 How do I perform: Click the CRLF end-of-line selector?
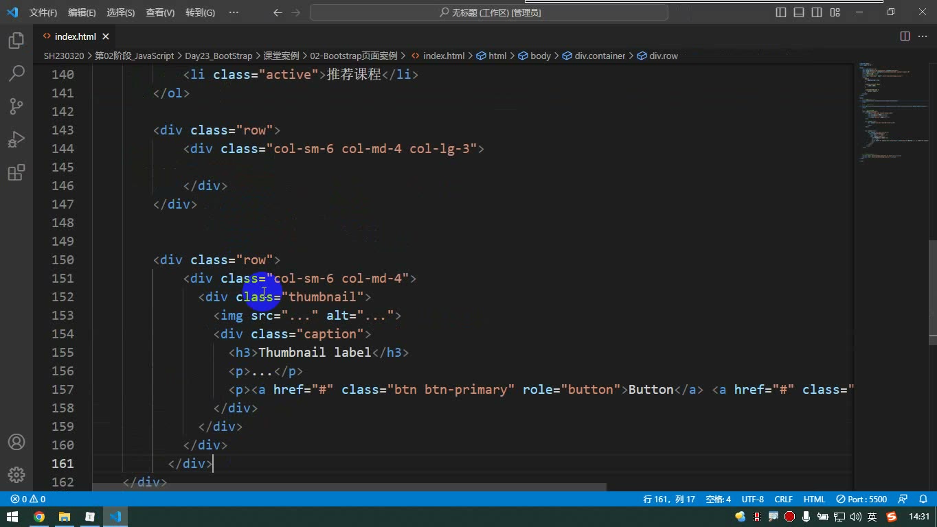783,499
